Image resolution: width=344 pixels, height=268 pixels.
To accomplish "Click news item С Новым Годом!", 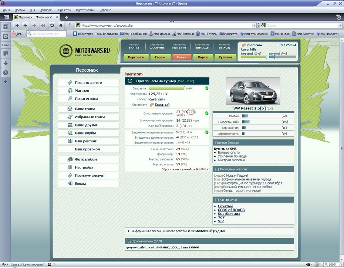I will (x=235, y=176).
